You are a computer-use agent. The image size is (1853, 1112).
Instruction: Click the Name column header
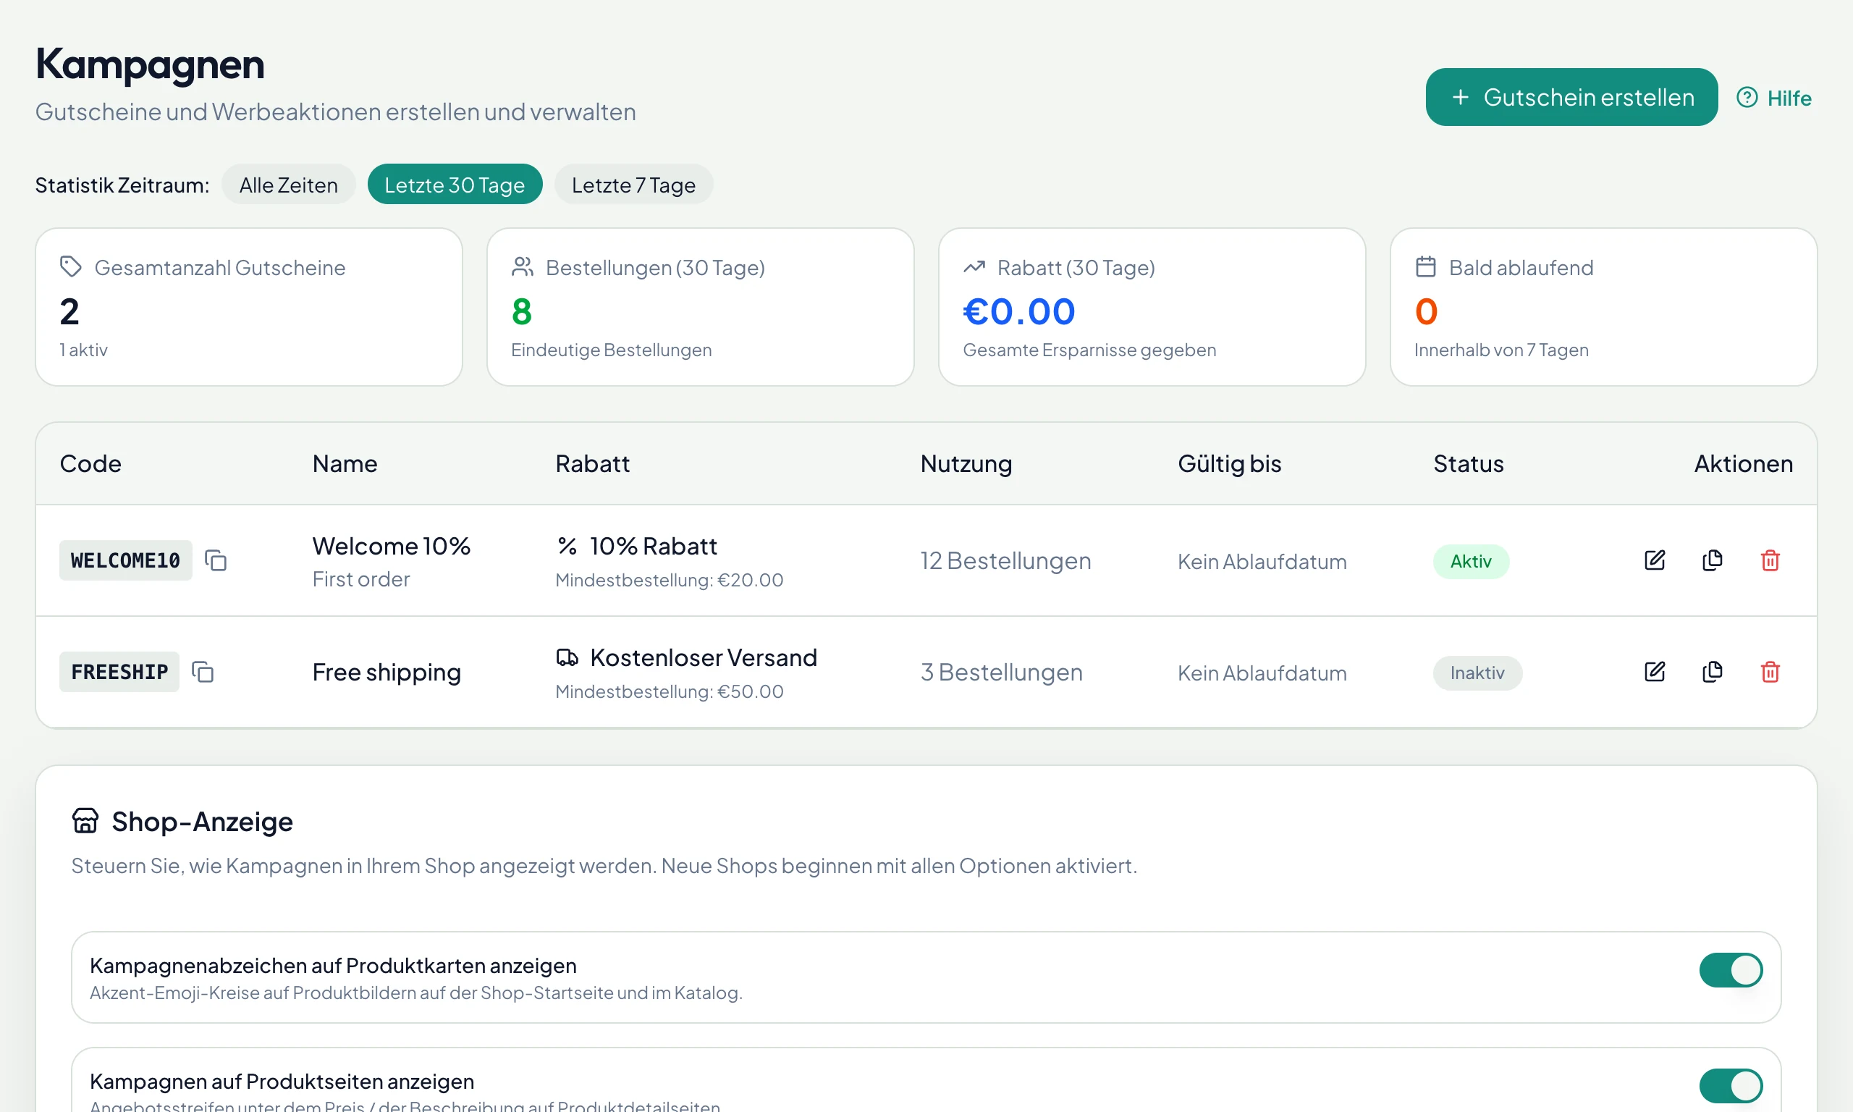tap(345, 464)
